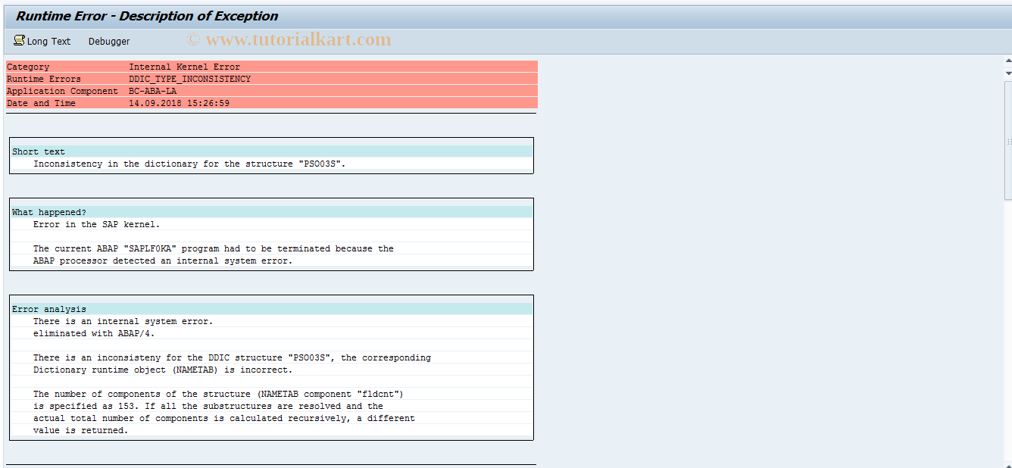This screenshot has width=1012, height=468.
Task: Click the scrollbar down arrow
Action: click(x=1007, y=73)
